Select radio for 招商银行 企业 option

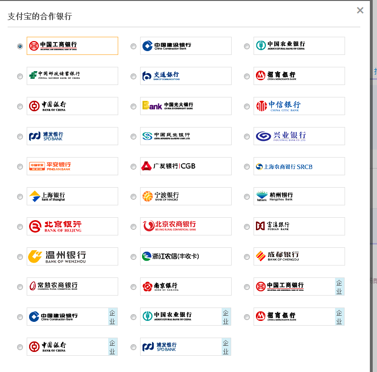point(247,317)
